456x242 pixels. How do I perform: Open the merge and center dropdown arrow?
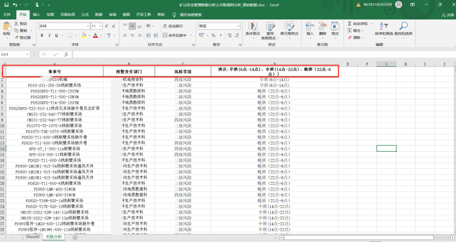coord(191,35)
